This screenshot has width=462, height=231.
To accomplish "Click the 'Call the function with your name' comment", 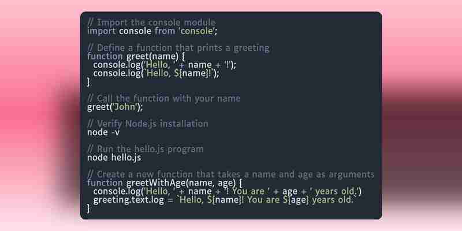I will click(164, 98).
